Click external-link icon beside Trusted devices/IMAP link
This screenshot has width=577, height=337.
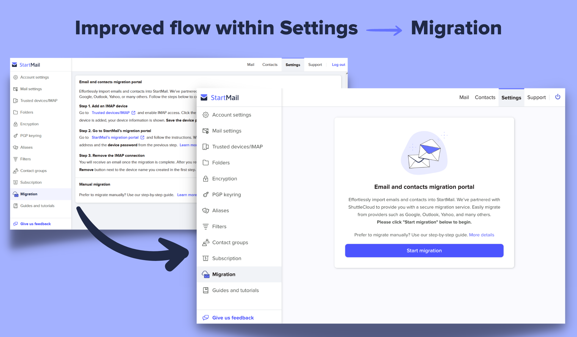[x=134, y=113]
